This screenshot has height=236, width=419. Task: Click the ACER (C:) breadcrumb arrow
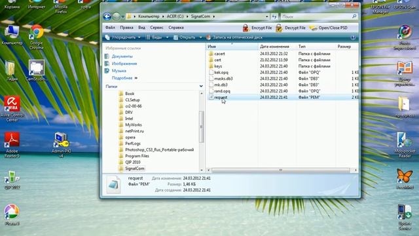coord(187,16)
